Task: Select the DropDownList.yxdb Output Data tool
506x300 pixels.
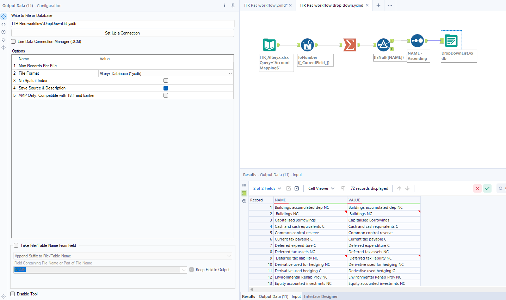Action: (x=451, y=40)
